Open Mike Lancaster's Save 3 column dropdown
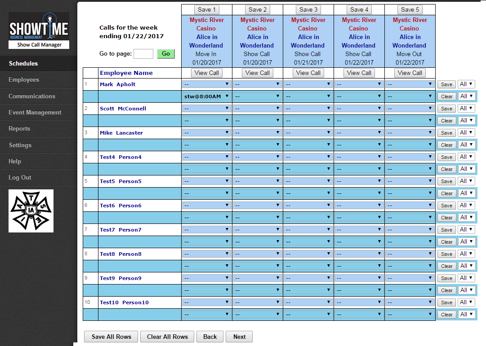486x346 pixels. (308, 133)
